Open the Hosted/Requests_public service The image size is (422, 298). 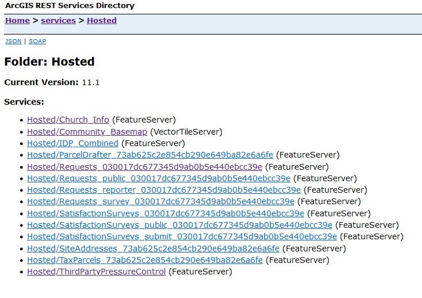[159, 178]
